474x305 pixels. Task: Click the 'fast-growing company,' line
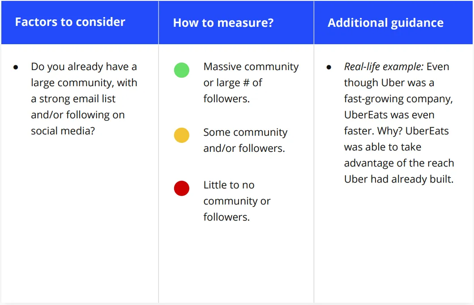[398, 99]
